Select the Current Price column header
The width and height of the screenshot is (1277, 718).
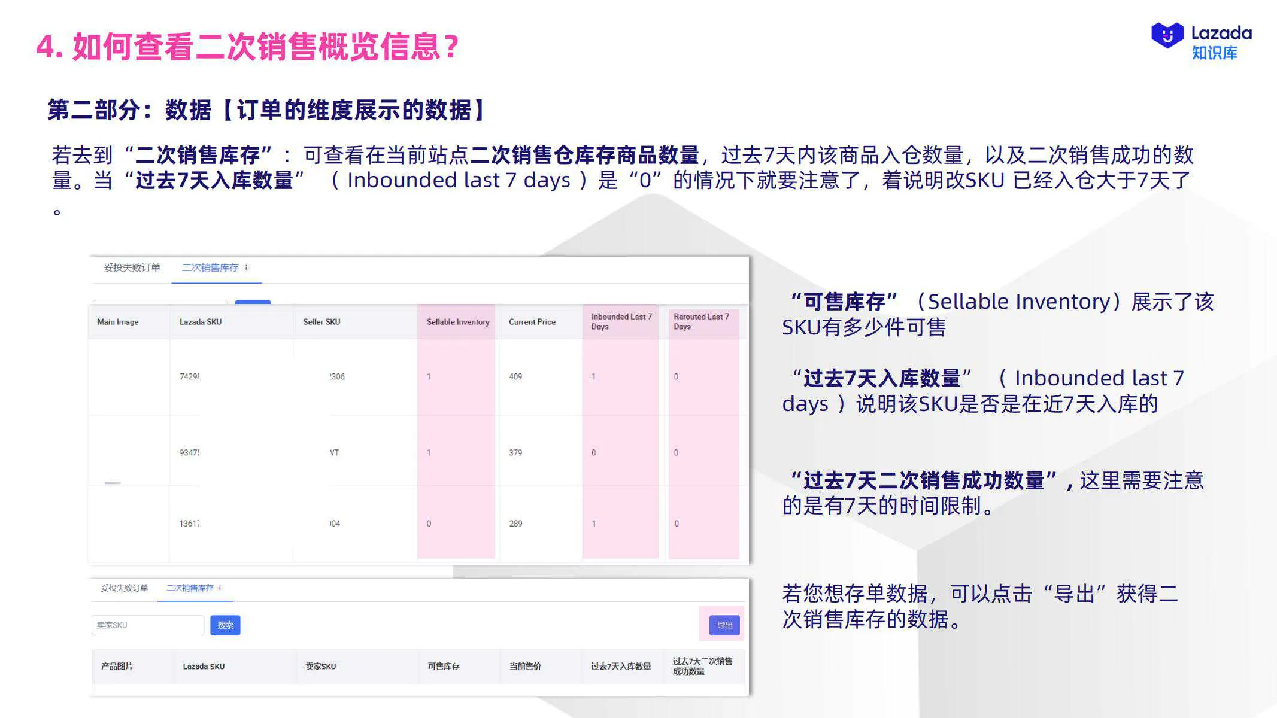[532, 321]
